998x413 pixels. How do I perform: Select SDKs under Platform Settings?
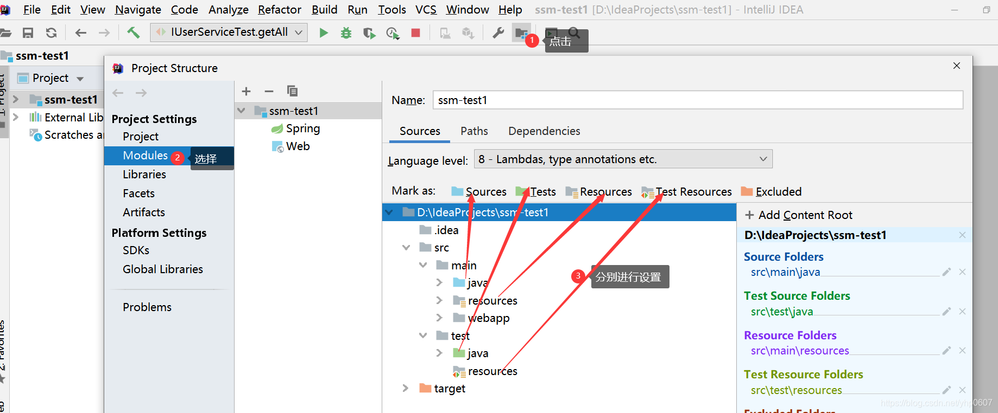(136, 250)
